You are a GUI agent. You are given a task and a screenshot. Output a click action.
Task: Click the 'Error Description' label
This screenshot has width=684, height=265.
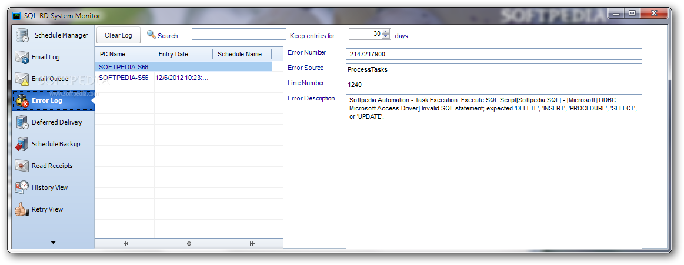click(x=312, y=98)
